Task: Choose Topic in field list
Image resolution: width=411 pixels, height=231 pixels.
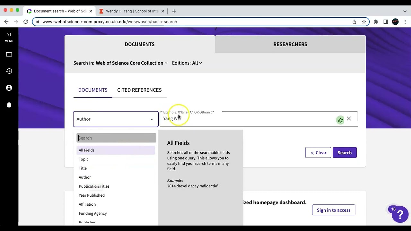Action: click(116, 159)
